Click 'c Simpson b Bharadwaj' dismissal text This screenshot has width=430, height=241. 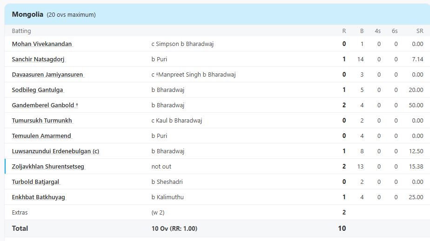point(182,44)
